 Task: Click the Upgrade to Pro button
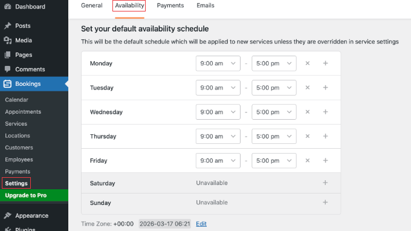click(x=34, y=195)
